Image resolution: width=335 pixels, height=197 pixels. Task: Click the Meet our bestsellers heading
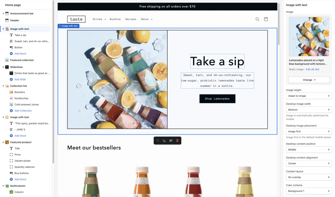pos(94,148)
